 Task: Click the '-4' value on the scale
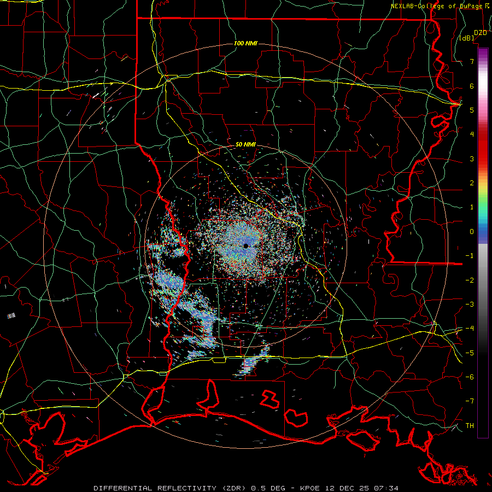(470, 329)
